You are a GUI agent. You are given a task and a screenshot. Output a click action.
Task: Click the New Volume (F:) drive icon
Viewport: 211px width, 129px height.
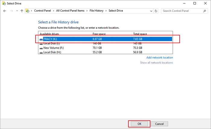point(41,48)
